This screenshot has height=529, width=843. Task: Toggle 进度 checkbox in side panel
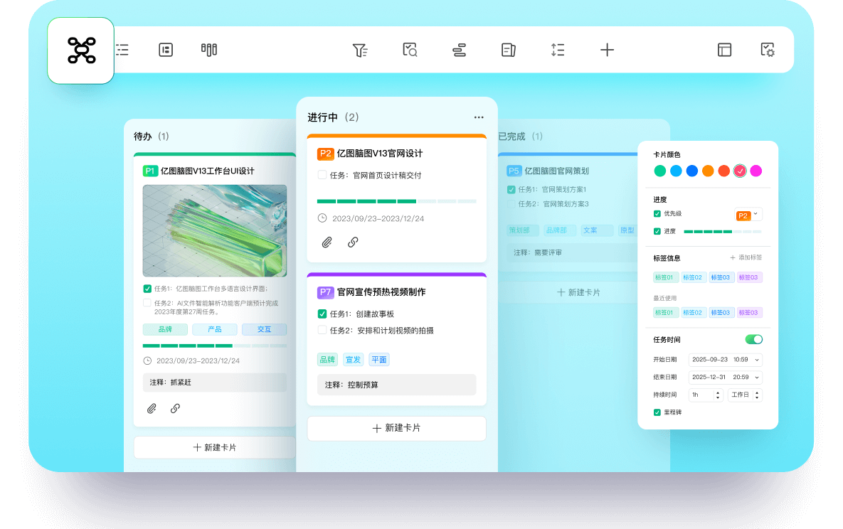pos(657,231)
